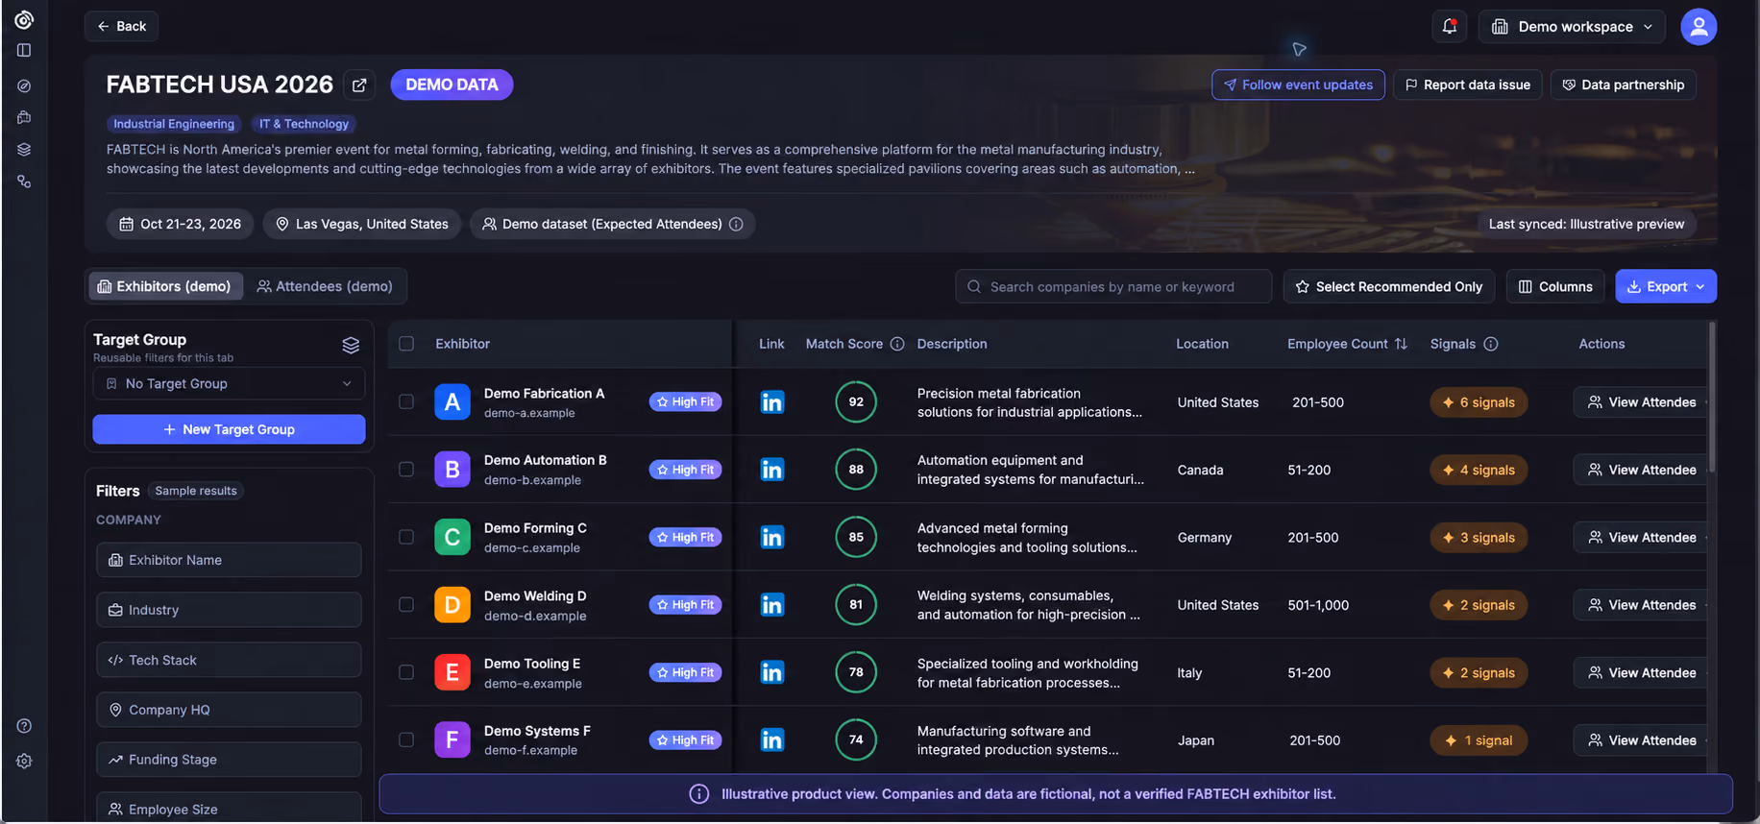Show Signals column info icon
Viewport: 1760px width, 824px height.
1491,344
